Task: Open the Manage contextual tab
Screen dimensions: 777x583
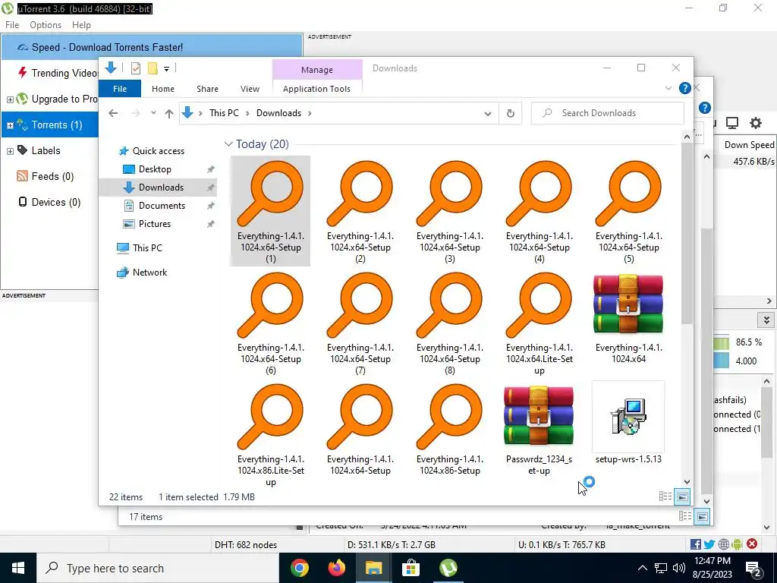Action: coord(317,69)
